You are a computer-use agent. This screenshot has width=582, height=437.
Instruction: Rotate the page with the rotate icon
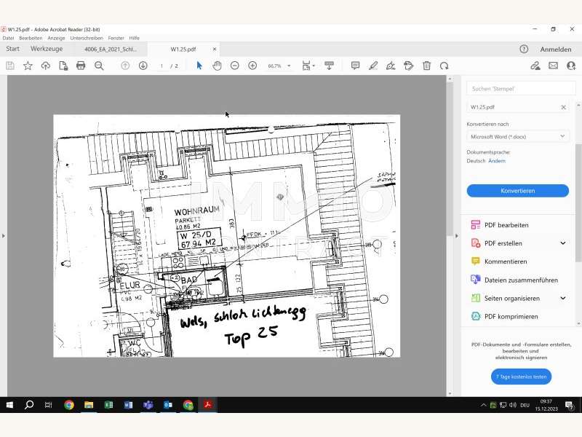point(444,66)
